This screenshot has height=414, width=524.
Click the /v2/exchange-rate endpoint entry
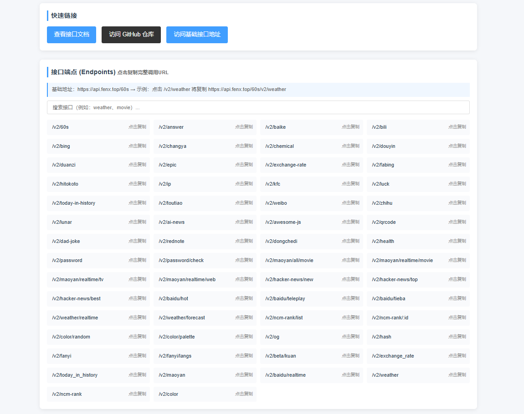click(x=311, y=165)
